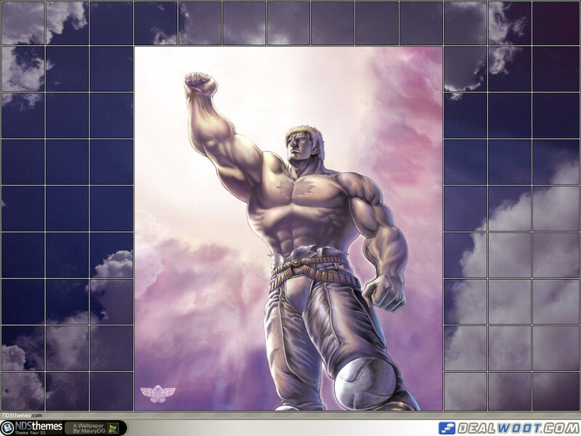Click the NDSthemes round DS logo icon
This screenshot has width=581, height=436.
7,428
